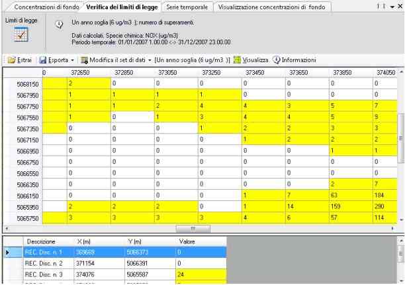Click the receptor table scroll-up arrow

401,241
